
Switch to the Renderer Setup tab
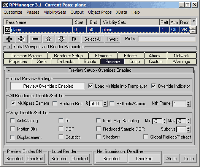[68, 56]
